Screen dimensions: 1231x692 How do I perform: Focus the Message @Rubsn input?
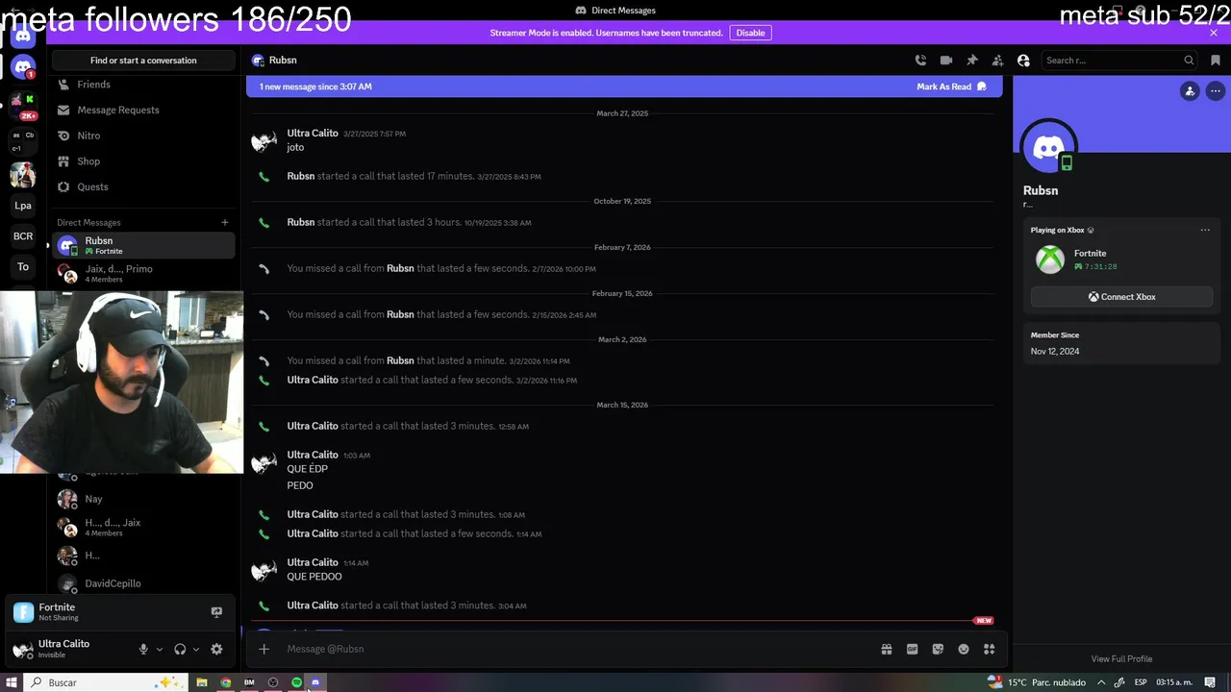pyautogui.click(x=575, y=649)
